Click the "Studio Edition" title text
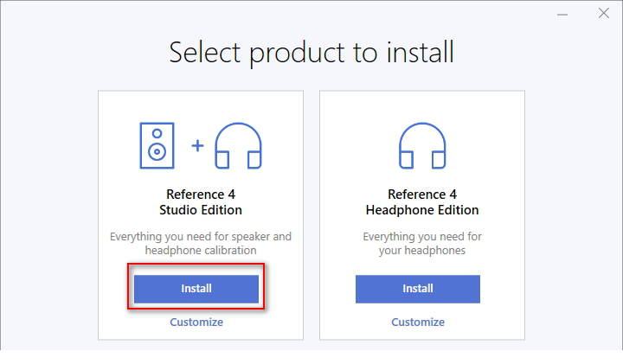Image resolution: width=623 pixels, height=364 pixels. [201, 210]
